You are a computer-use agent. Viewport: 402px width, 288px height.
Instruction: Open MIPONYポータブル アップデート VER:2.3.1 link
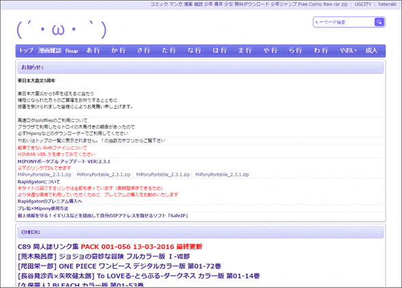(x=64, y=161)
